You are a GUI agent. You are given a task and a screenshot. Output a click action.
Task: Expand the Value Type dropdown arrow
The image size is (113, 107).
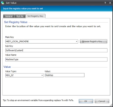click(42, 75)
